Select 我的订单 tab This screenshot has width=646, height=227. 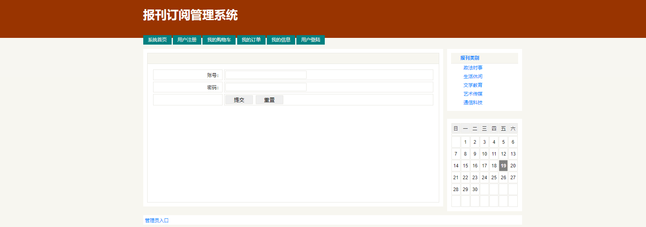click(251, 40)
